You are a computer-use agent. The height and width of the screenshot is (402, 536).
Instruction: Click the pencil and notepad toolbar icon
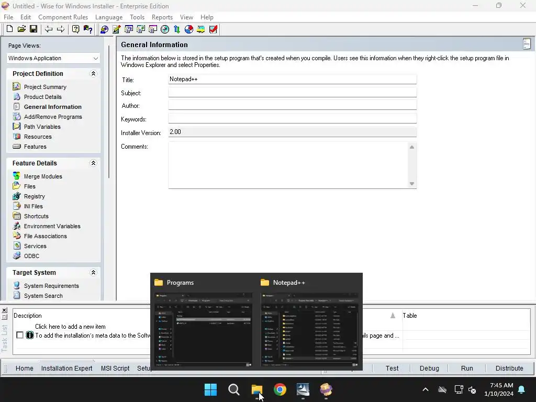(117, 29)
